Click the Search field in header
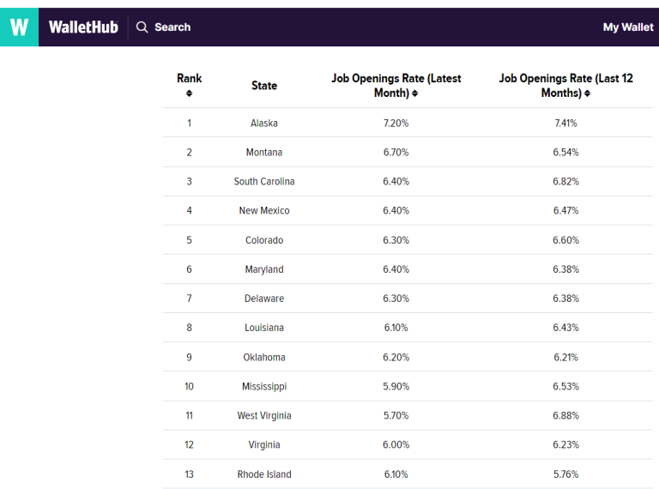 (172, 27)
